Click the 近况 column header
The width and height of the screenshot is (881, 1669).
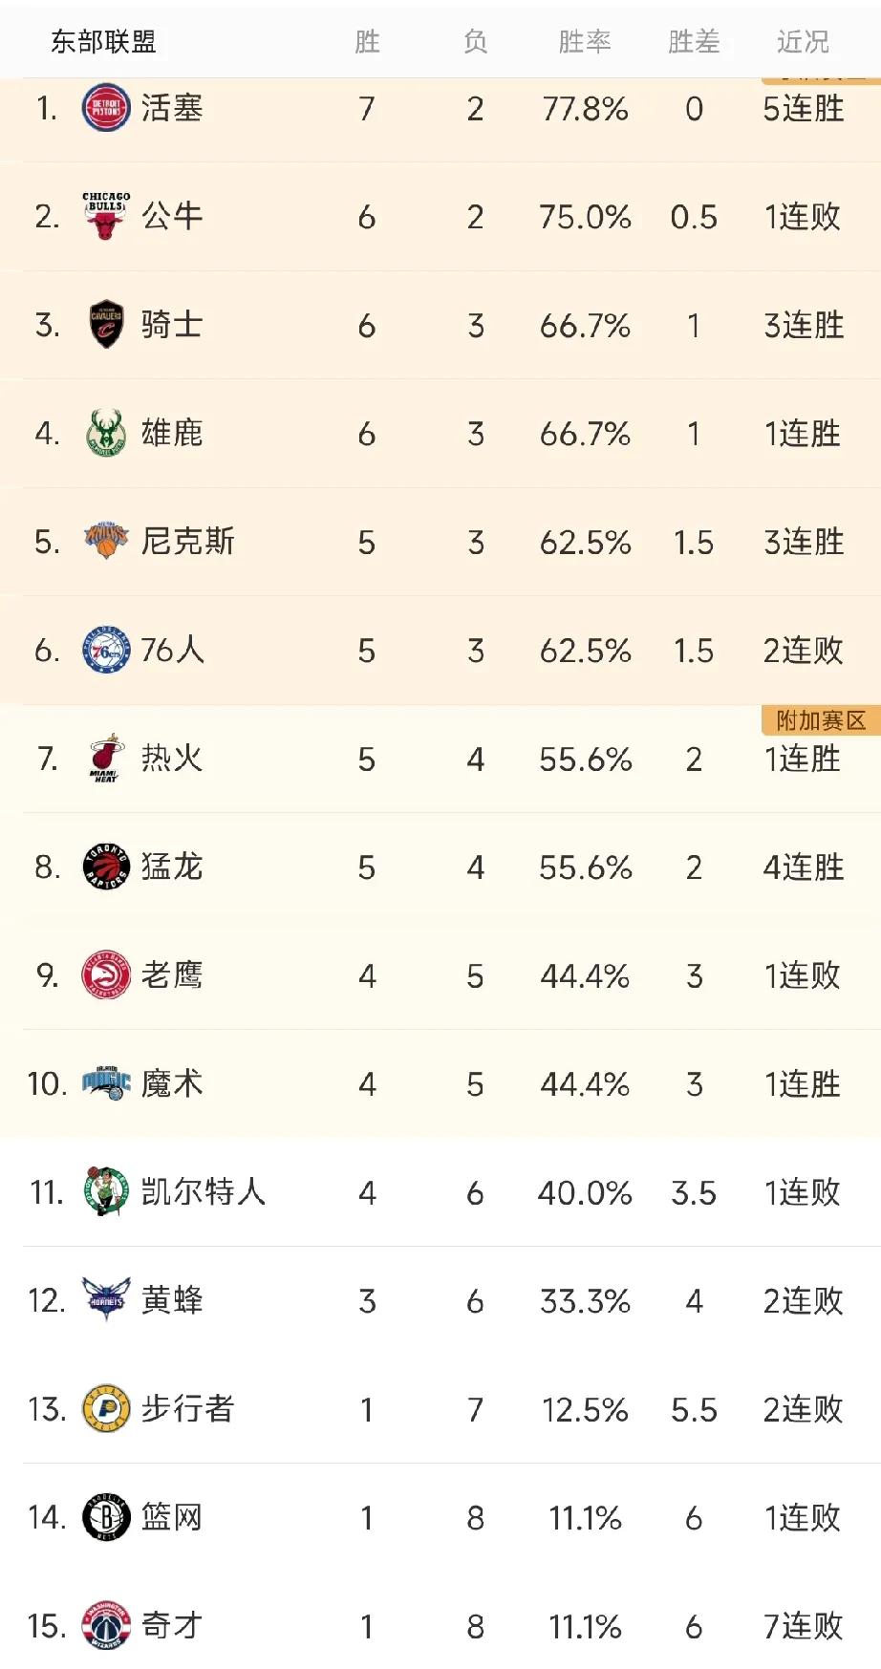(x=803, y=41)
